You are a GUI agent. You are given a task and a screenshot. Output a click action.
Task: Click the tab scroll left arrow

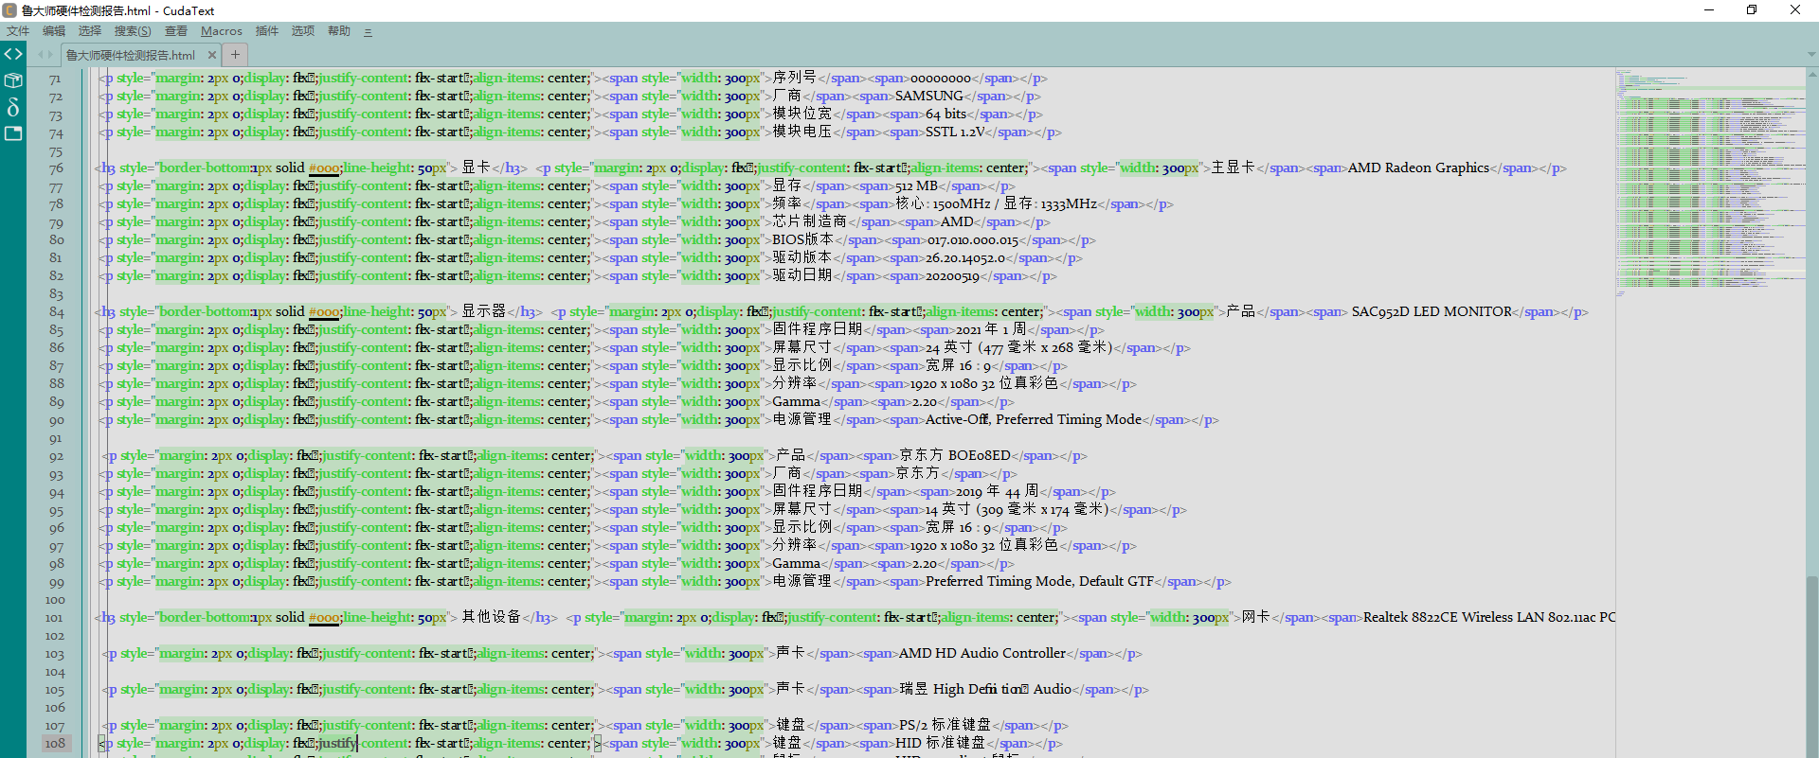click(x=40, y=55)
